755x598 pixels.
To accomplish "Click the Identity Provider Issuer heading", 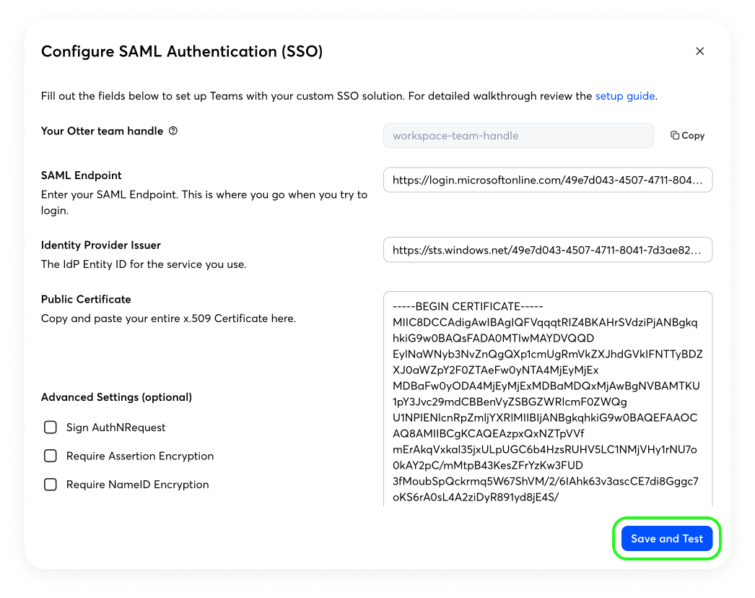I will coord(100,246).
